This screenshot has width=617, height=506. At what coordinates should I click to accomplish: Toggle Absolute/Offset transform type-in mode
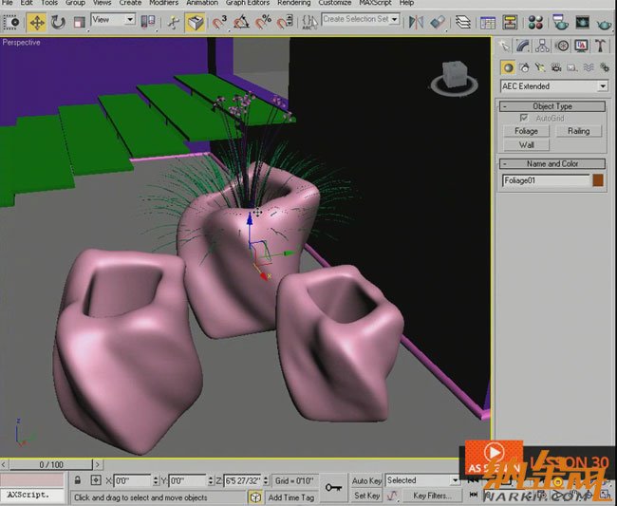click(x=96, y=480)
